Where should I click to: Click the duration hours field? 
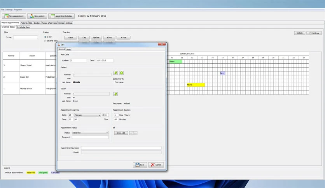click(x=116, y=115)
